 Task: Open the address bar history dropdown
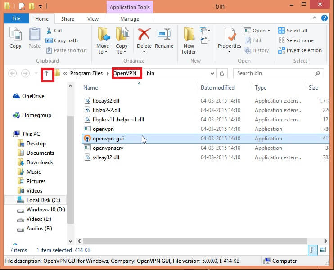tap(212, 73)
